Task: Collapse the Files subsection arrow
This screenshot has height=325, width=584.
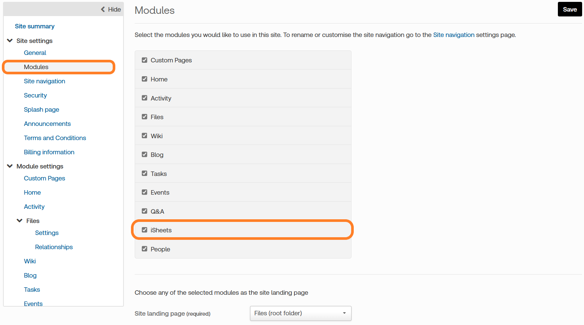Action: coord(20,221)
